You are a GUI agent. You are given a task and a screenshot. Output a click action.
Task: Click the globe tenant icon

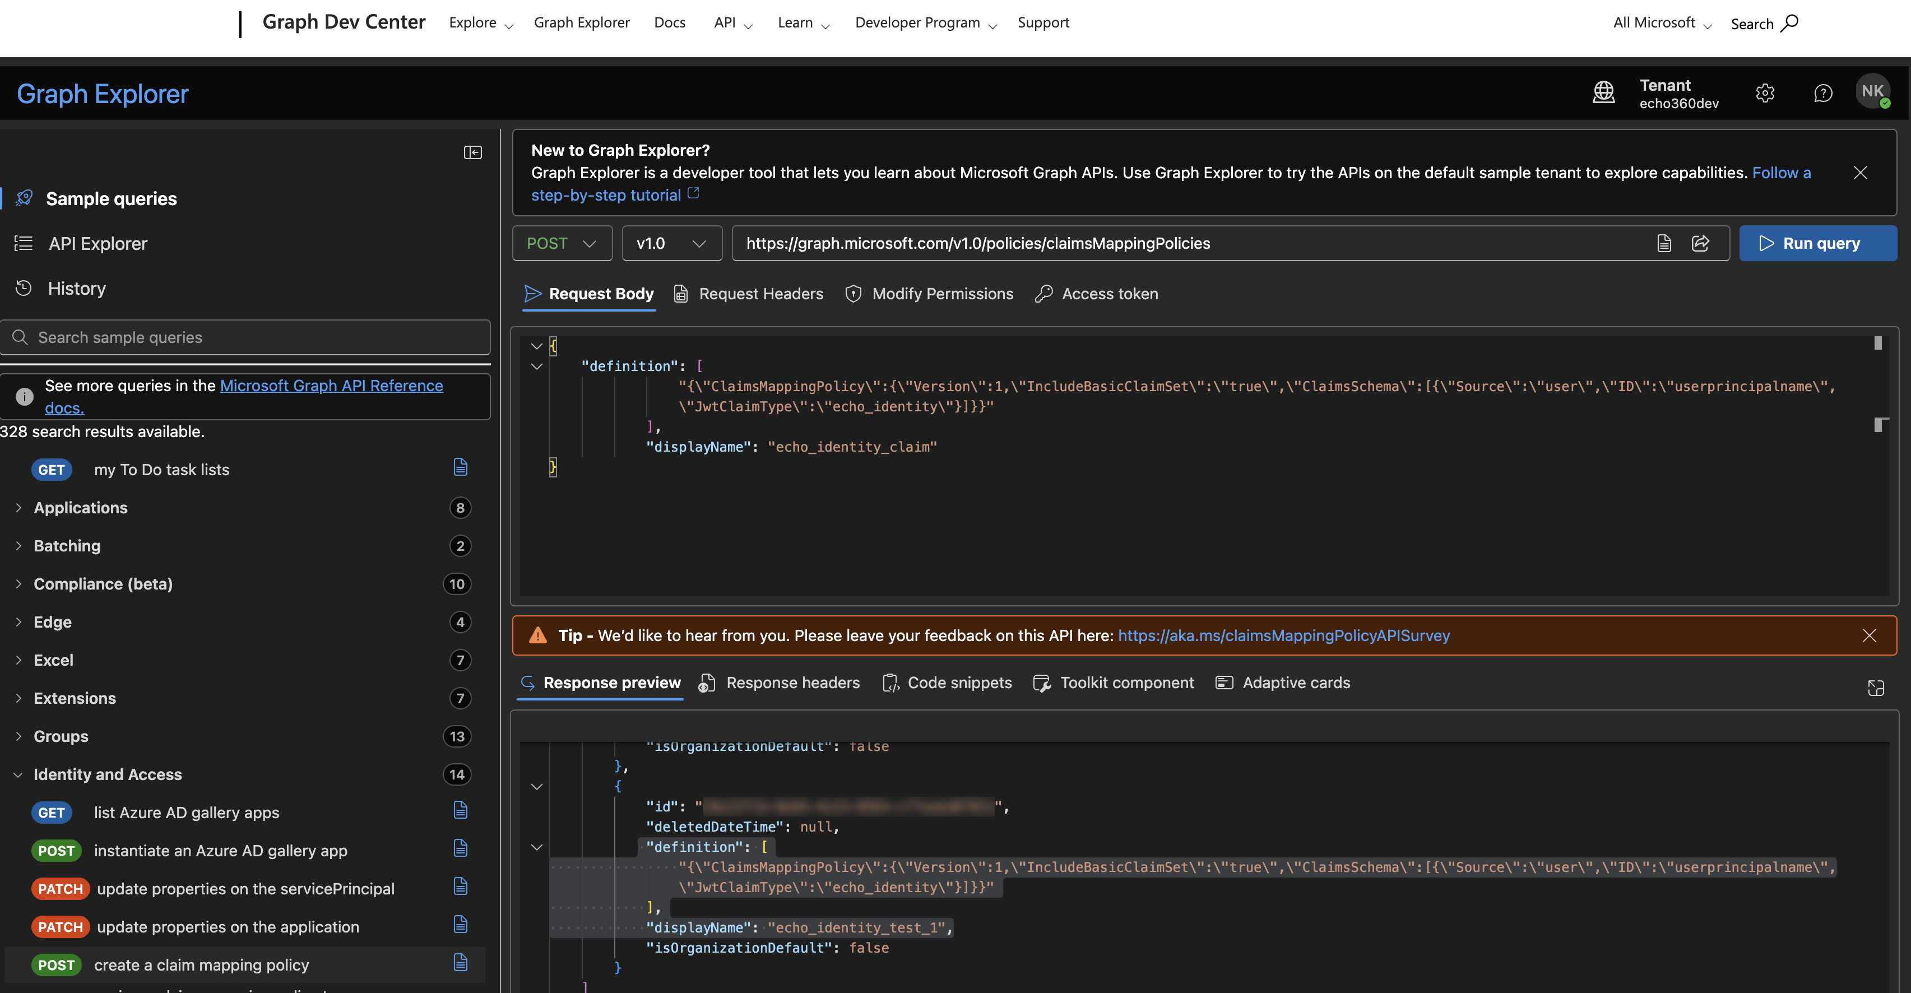point(1604,92)
